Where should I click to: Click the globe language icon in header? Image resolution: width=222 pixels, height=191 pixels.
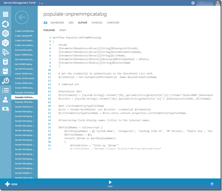(x=193, y=3)
